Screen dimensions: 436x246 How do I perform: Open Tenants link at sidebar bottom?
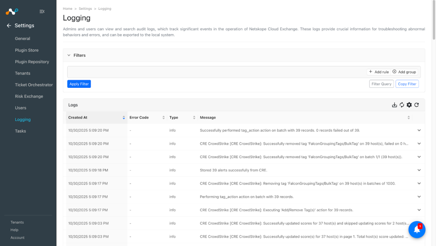point(17,223)
